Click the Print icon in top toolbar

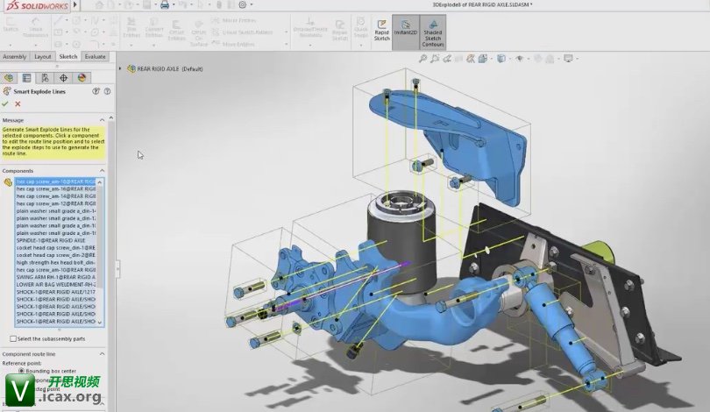pos(165,5)
